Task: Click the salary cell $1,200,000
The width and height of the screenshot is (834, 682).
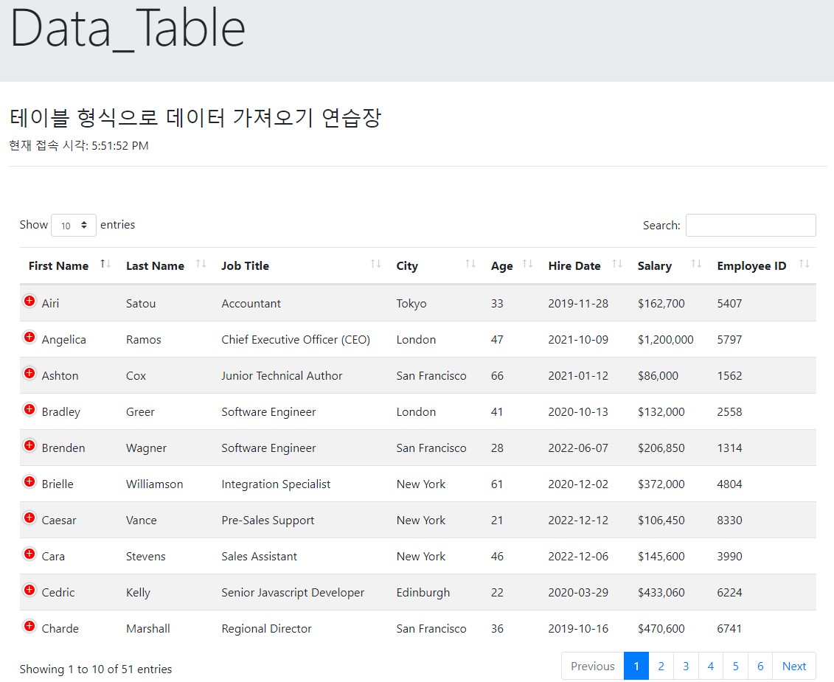Action: tap(665, 339)
